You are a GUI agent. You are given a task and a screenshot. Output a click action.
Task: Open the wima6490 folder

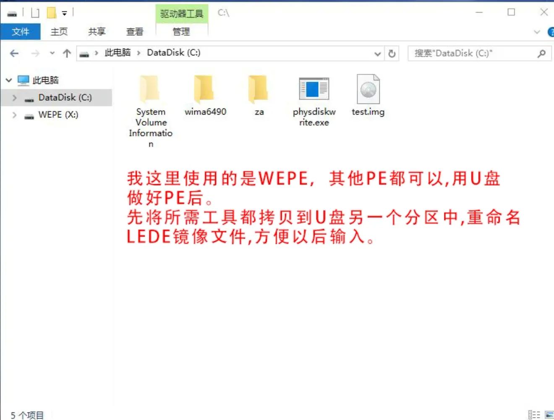(205, 89)
